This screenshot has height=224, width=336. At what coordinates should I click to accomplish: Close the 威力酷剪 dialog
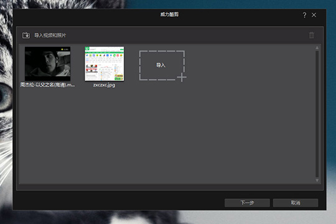[x=314, y=15]
